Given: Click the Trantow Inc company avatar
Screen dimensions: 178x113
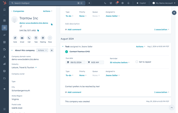Looking at the screenshot, I should [15, 20].
